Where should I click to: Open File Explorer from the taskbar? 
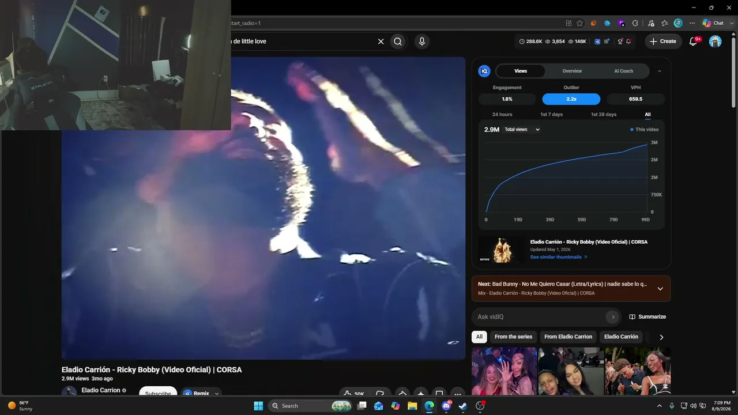pyautogui.click(x=412, y=406)
